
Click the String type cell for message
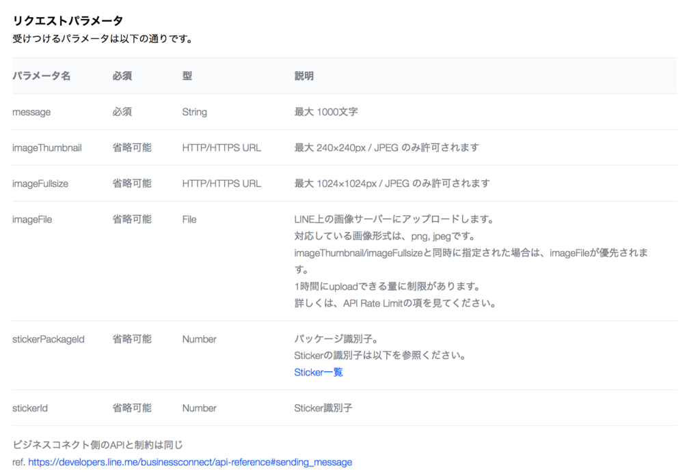tap(194, 112)
